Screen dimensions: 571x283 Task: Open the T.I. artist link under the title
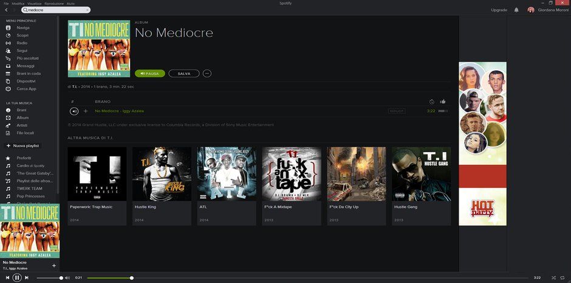(x=74, y=87)
